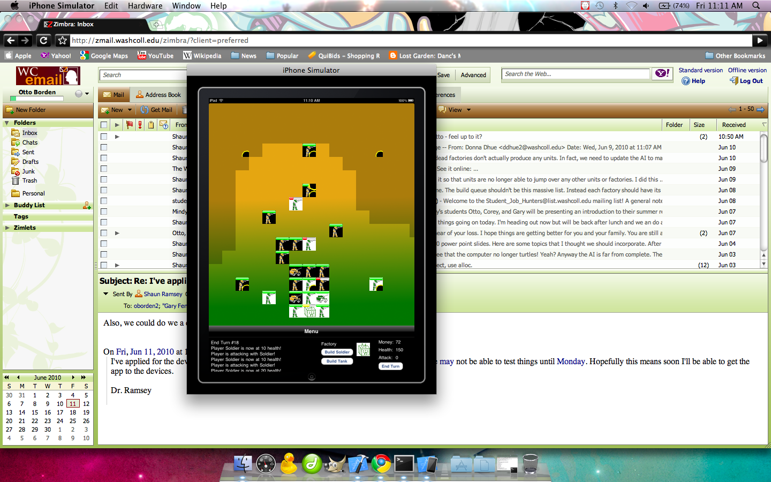Check the message row from sender The

point(104,169)
